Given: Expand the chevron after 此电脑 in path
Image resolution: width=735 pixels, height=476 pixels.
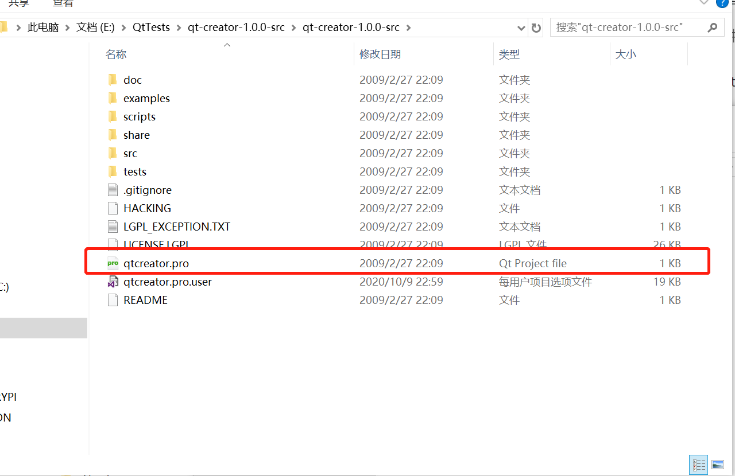Looking at the screenshot, I should [x=68, y=28].
